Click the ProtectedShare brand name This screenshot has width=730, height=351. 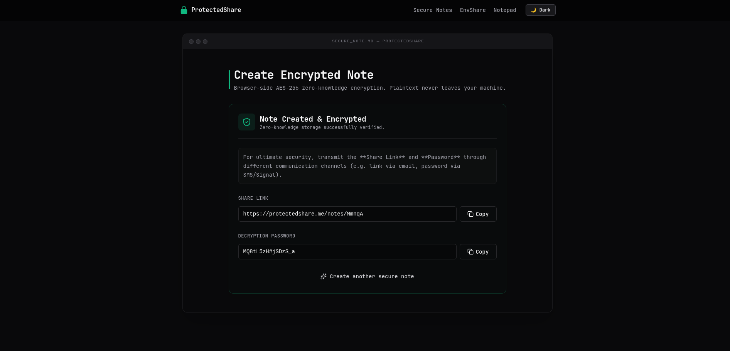point(216,10)
